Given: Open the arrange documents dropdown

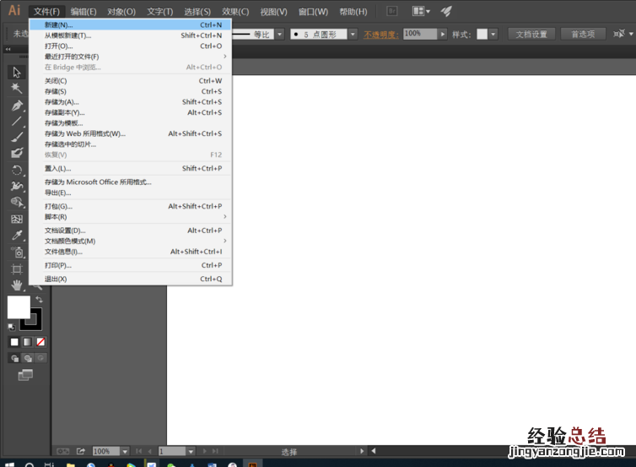Looking at the screenshot, I should tap(421, 11).
